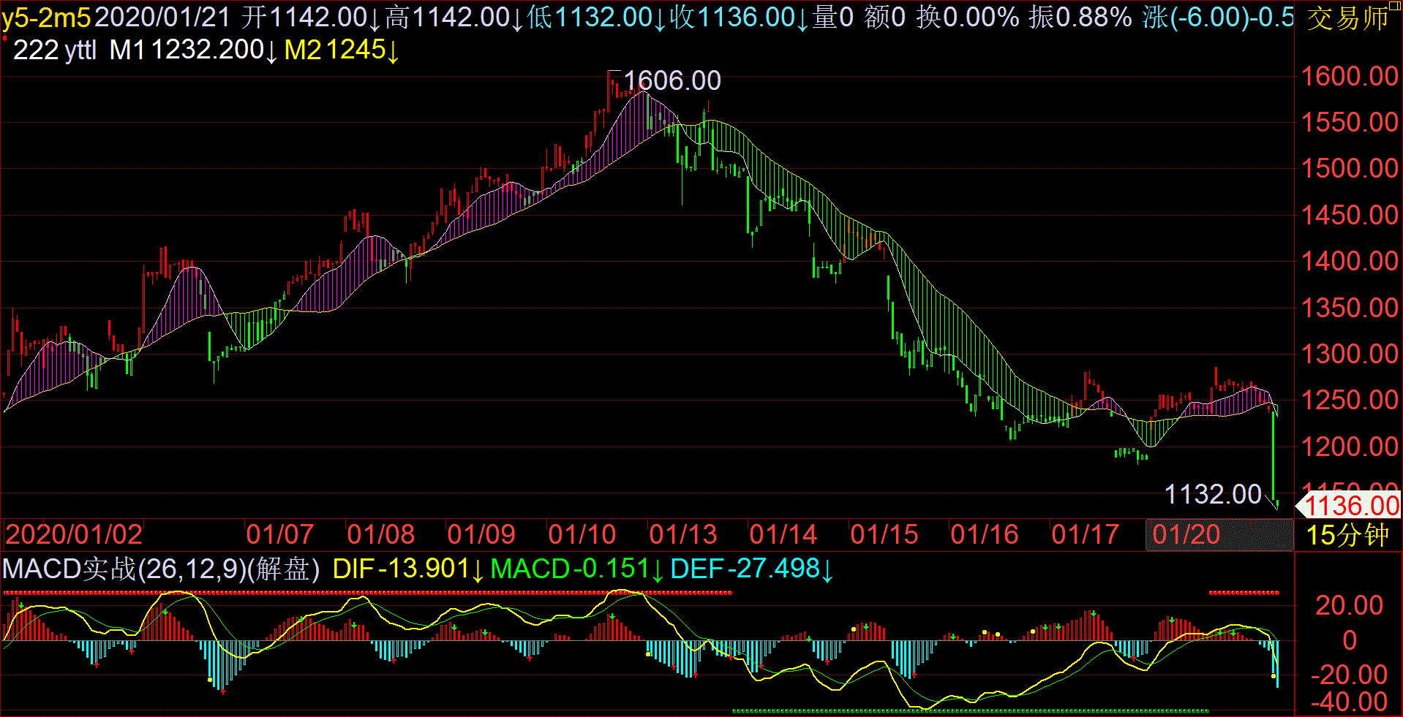Image resolution: width=1403 pixels, height=717 pixels.
Task: Click the 01/16 date label
Action: pos(984,534)
